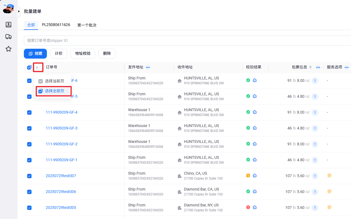Click red error icon in 20250729test005 row
351x219 pixels.
pos(248,207)
